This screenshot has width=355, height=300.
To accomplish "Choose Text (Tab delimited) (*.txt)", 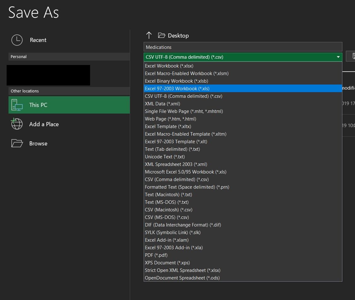I will 172,149.
